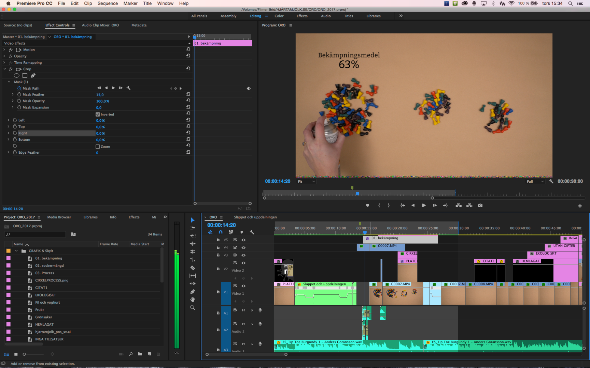590x368 pixels.
Task: Select the Pen tool in the tools panel
Action: point(193,292)
